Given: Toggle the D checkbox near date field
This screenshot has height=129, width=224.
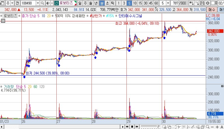Looking at the screenshot, I should tap(213, 3).
